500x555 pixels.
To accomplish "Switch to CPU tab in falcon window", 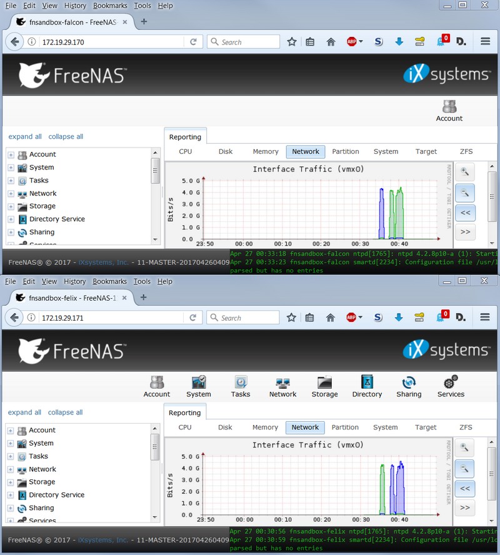I will coord(186,151).
